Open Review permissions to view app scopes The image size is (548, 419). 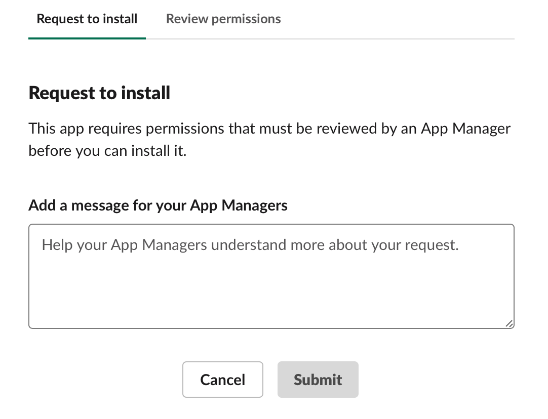click(x=223, y=19)
